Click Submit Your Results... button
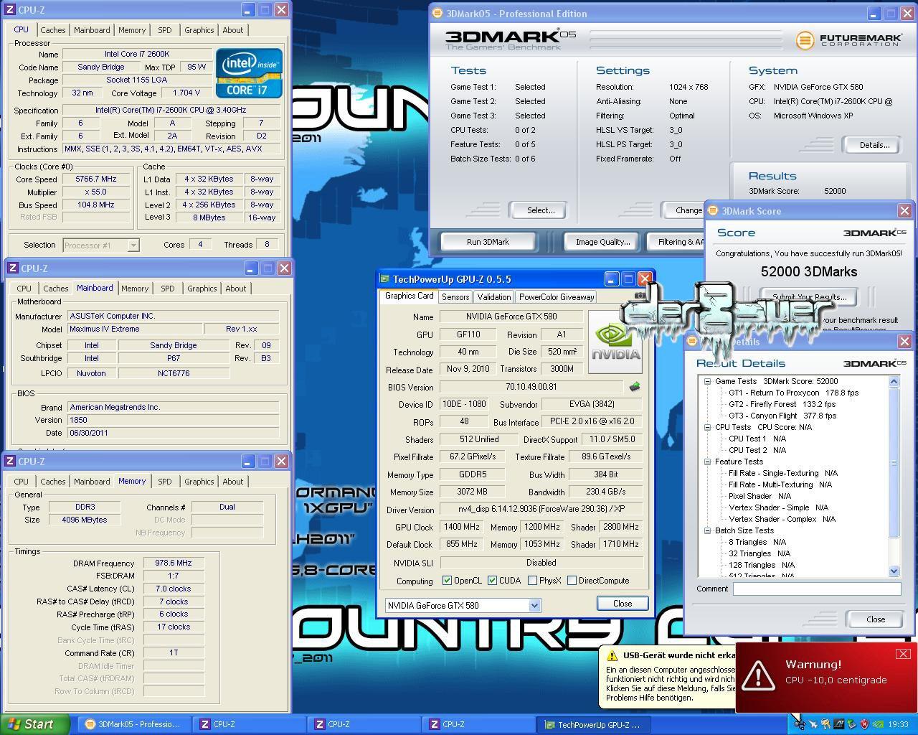Viewport: 918px width, 735px height. 810,297
